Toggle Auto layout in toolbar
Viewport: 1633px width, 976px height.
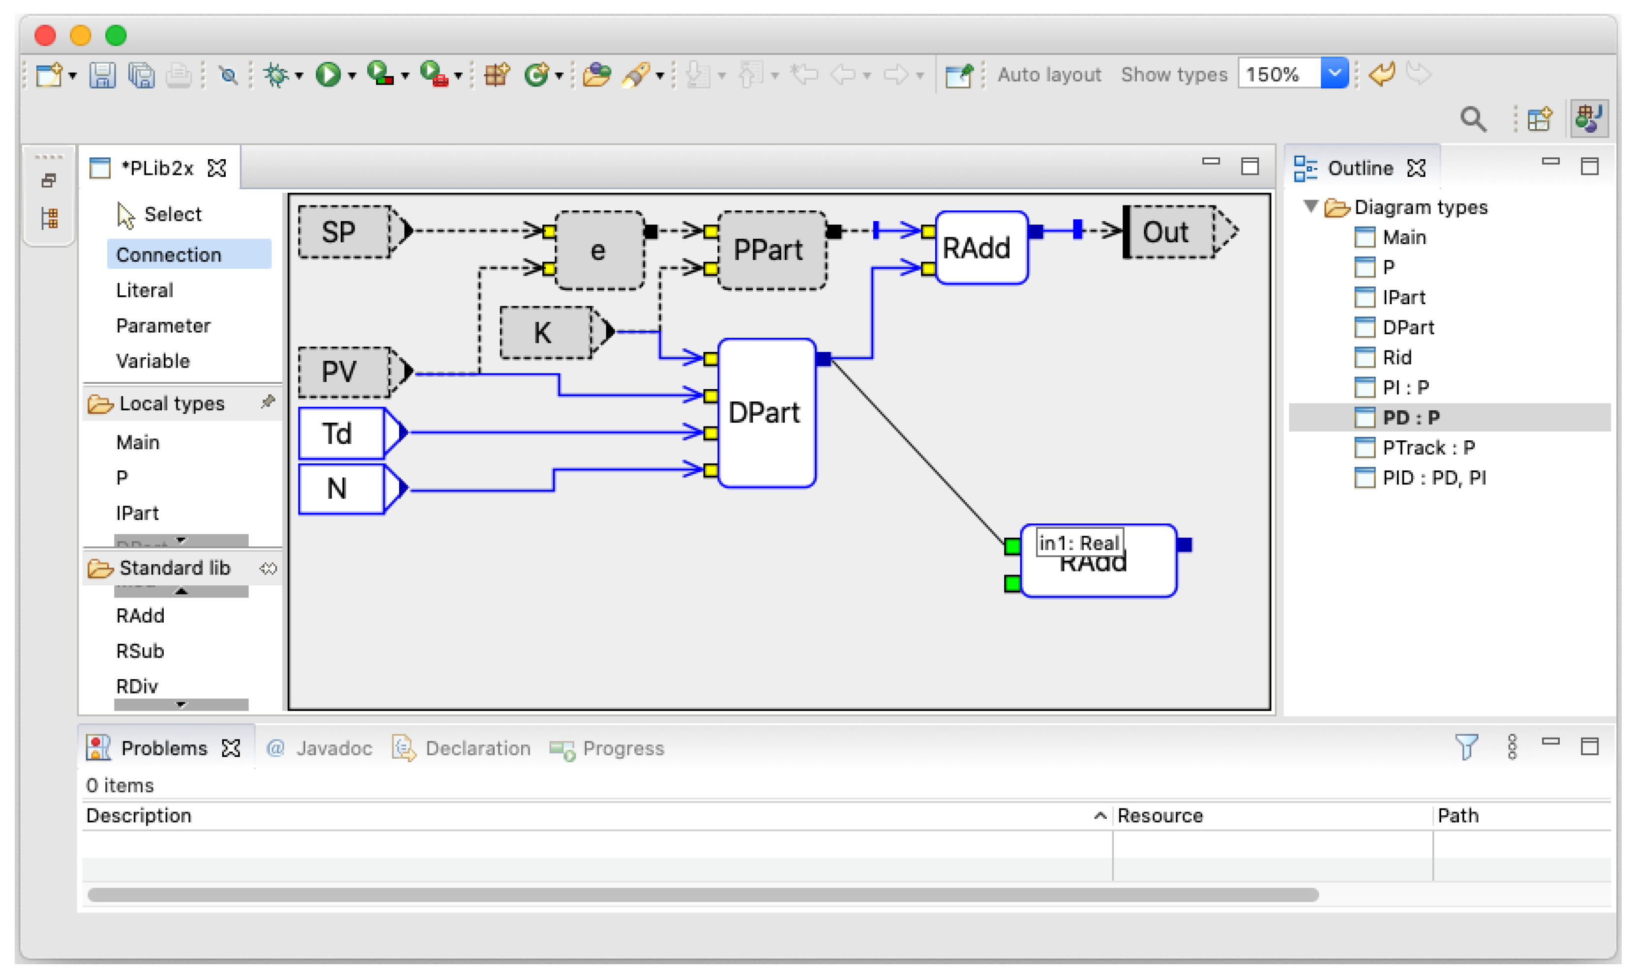pos(1049,75)
